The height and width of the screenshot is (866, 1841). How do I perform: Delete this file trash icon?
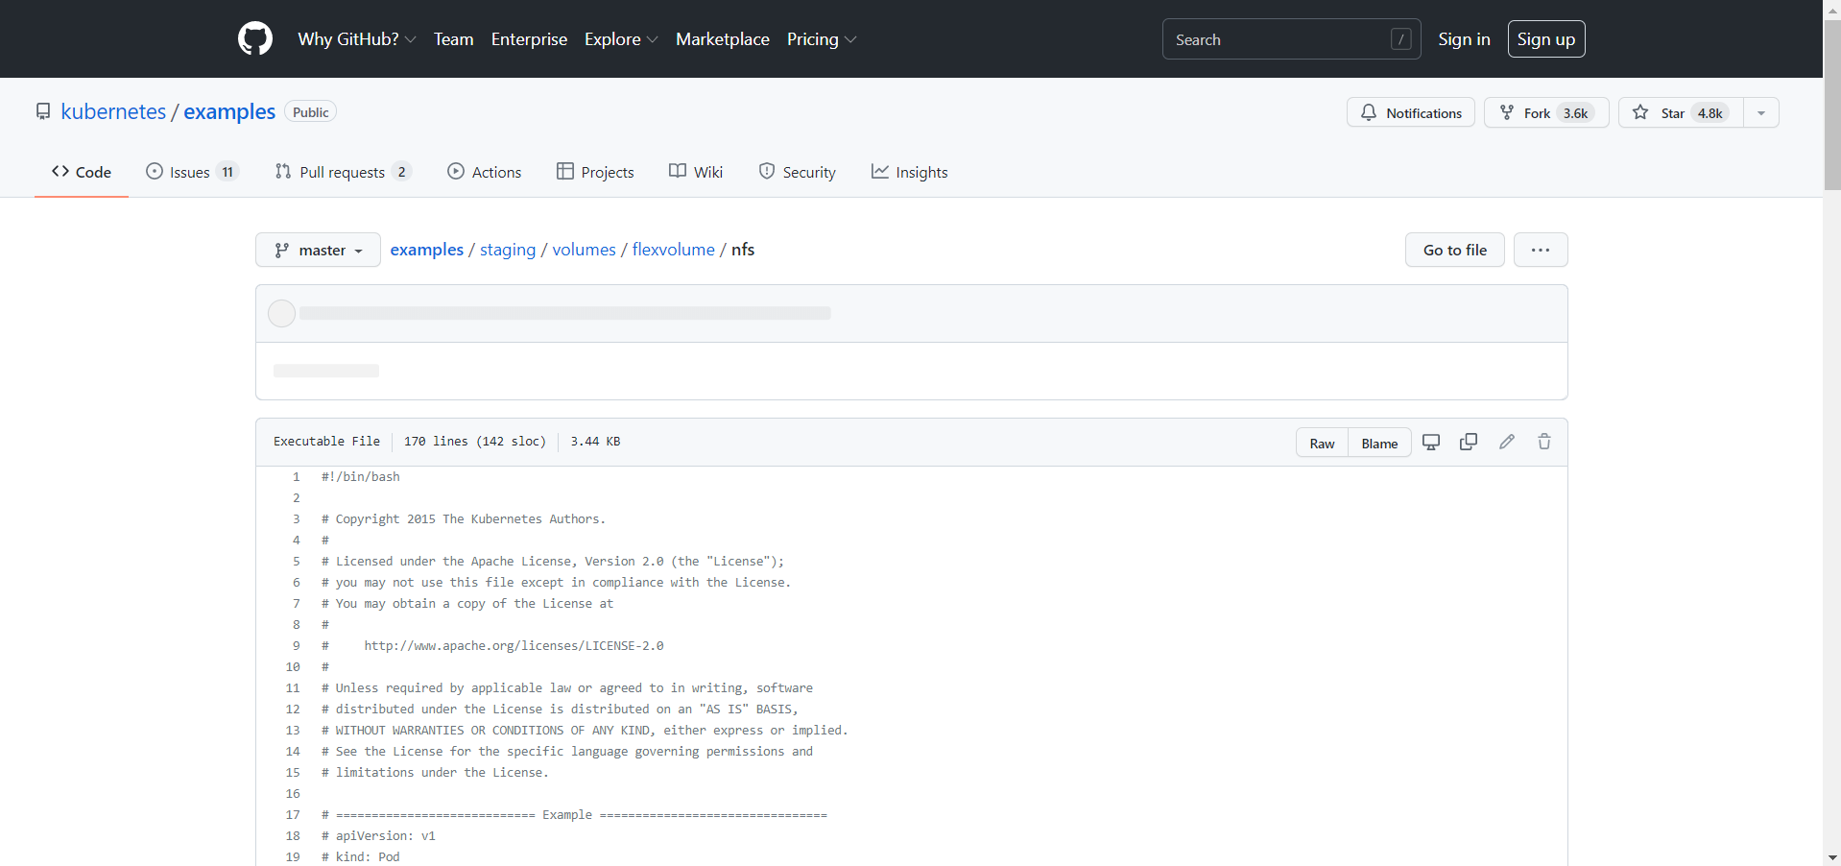point(1544,442)
